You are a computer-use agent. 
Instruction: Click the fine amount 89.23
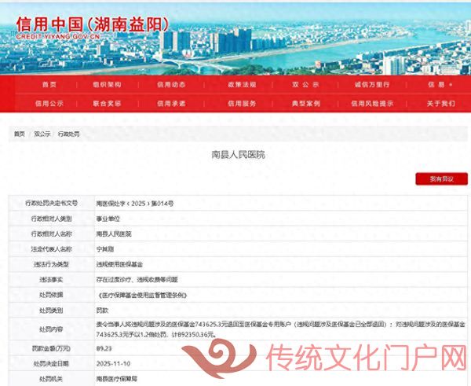pos(104,348)
